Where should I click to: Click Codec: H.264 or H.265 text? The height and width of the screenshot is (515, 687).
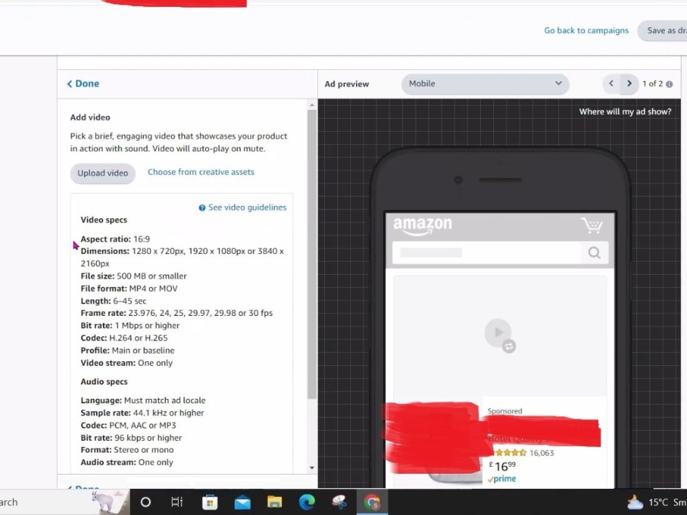(x=124, y=338)
